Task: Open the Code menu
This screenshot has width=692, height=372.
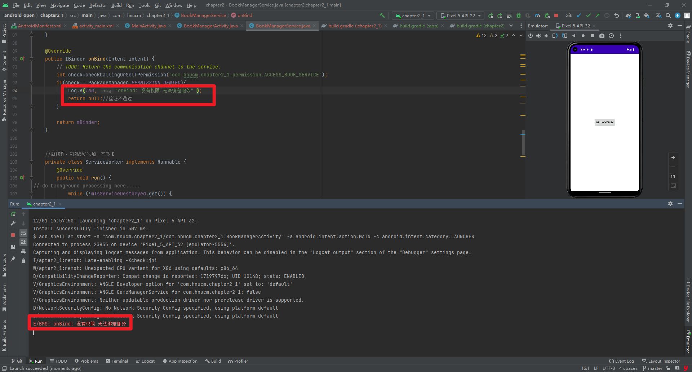Action: (79, 5)
